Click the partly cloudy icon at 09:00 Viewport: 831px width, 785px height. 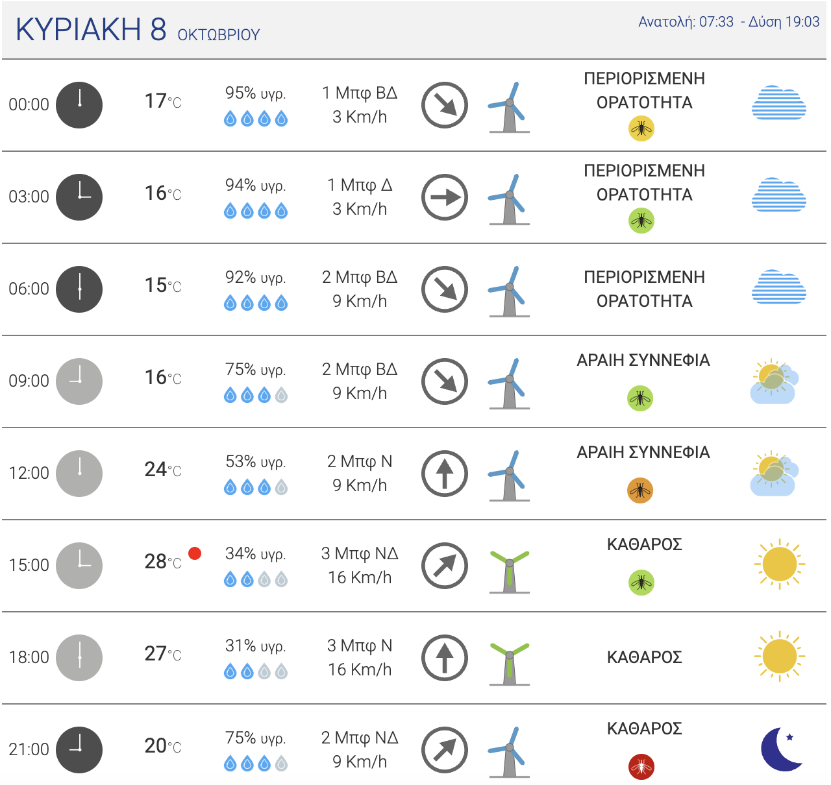775,381
